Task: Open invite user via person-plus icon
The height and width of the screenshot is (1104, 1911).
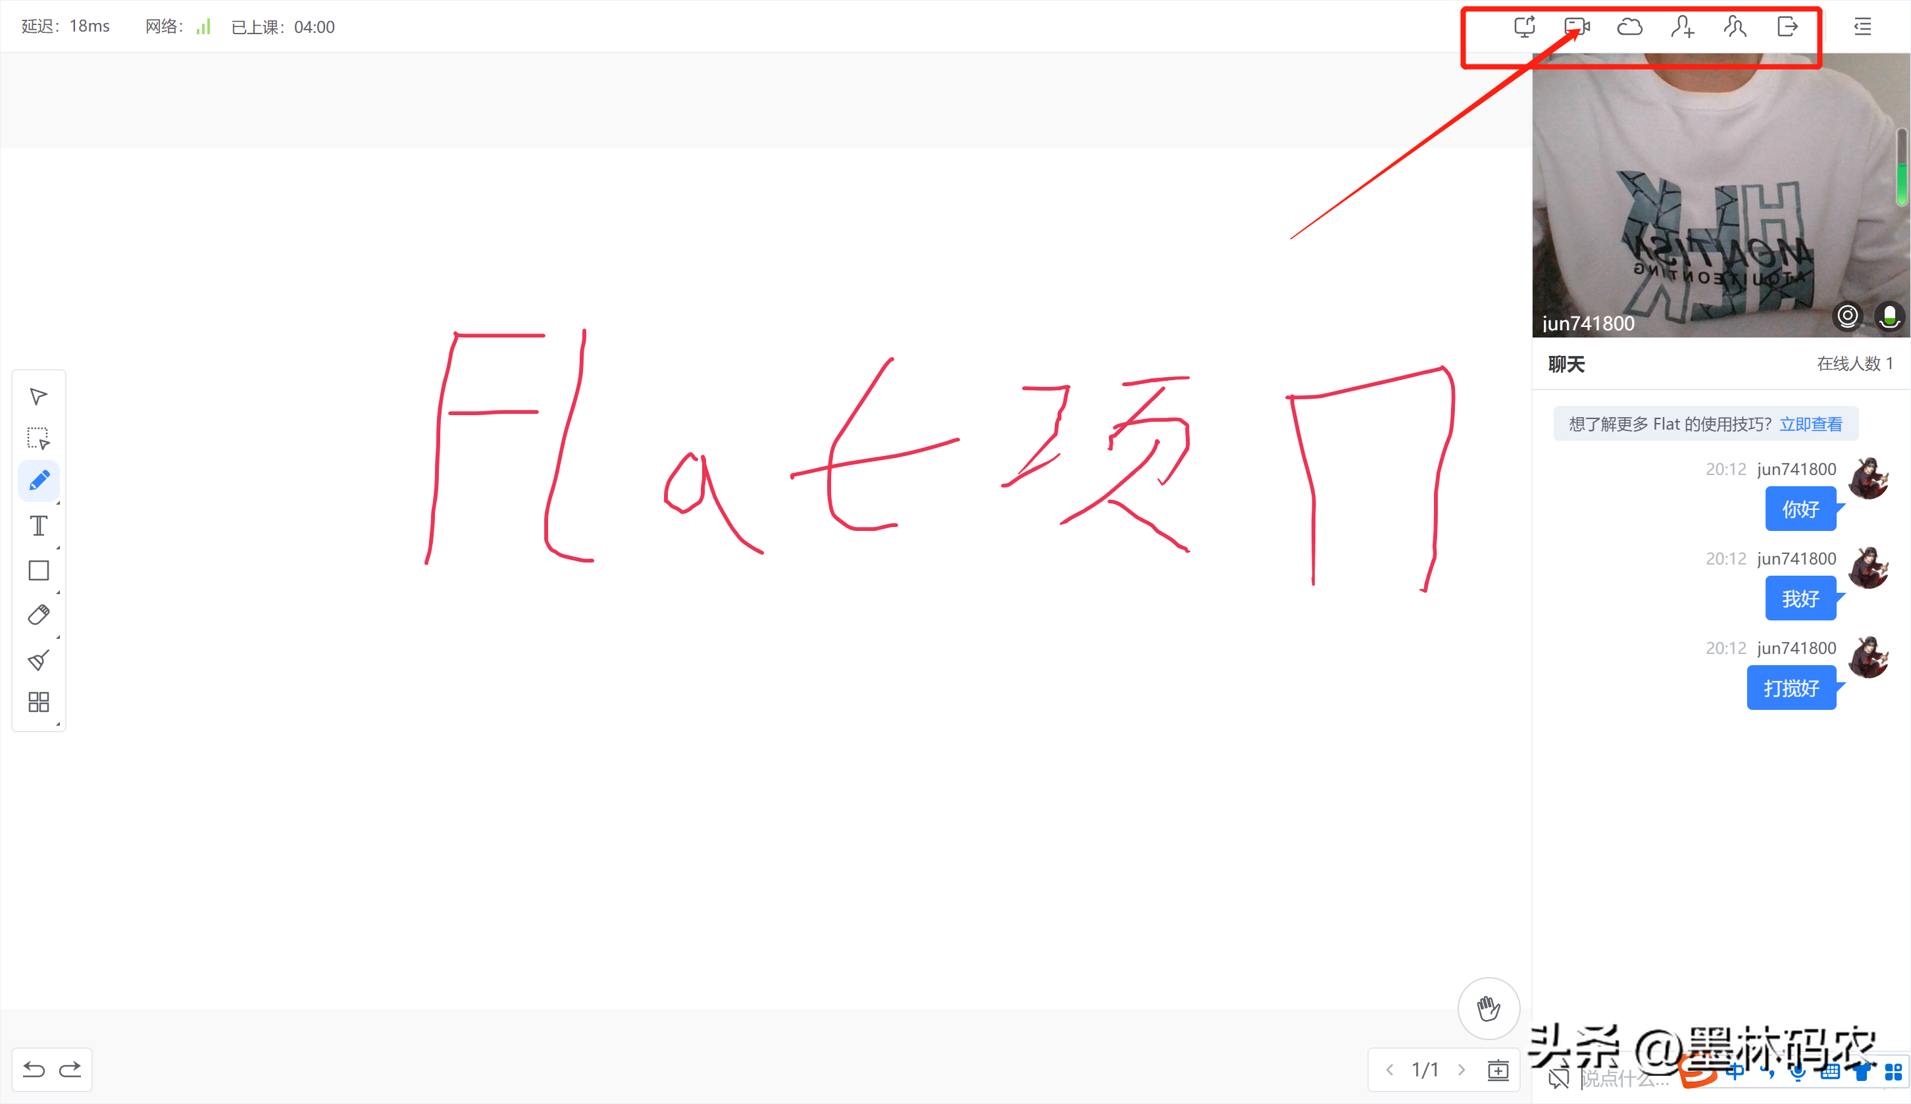Action: click(1682, 27)
